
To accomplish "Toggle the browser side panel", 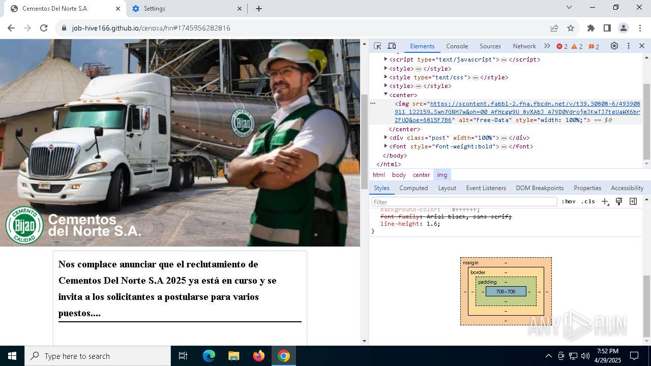I will point(607,28).
